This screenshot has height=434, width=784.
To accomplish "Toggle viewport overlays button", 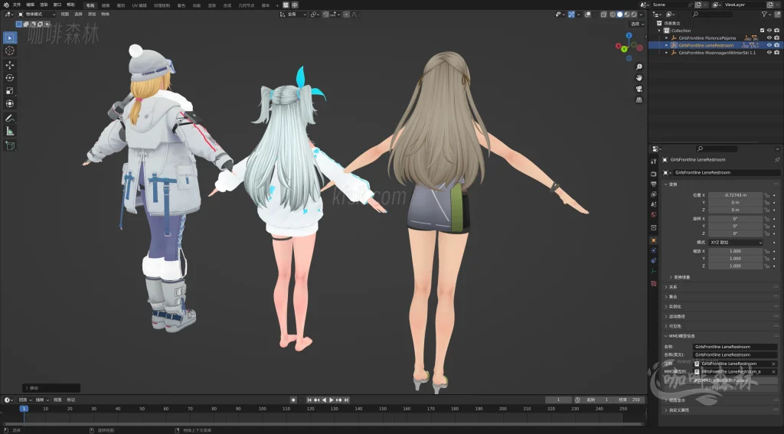I will [588, 15].
